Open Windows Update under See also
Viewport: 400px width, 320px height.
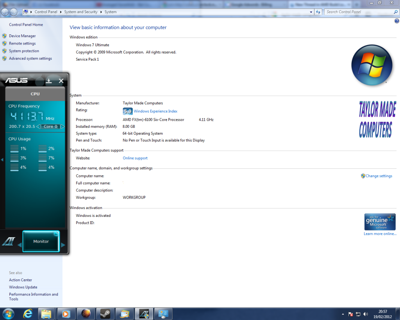point(23,287)
